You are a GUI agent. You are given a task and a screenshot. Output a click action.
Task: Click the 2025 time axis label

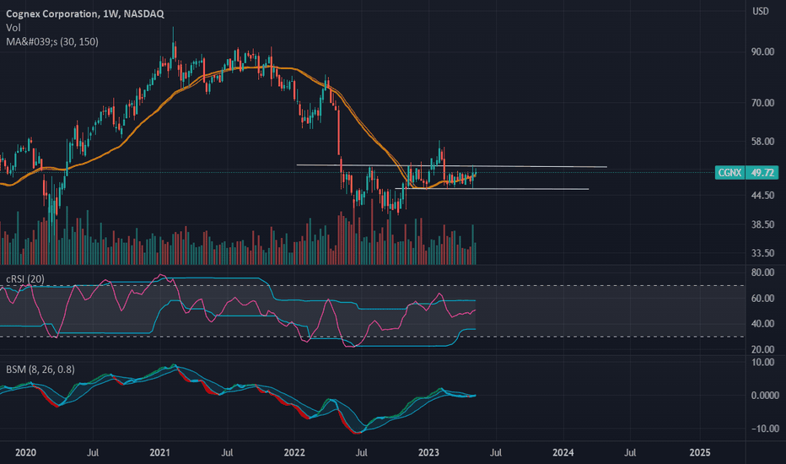click(x=700, y=452)
